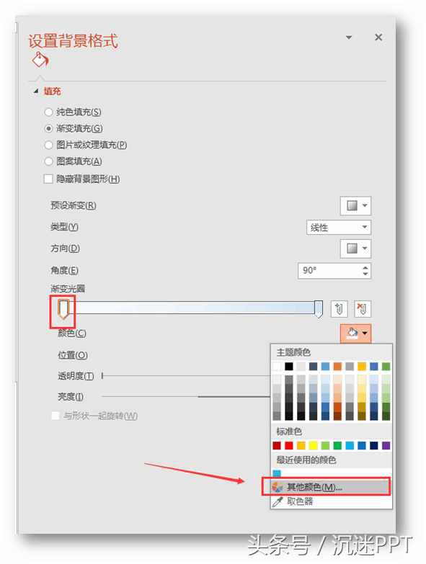
Task: Select the right gradient stop marker
Action: click(319, 309)
